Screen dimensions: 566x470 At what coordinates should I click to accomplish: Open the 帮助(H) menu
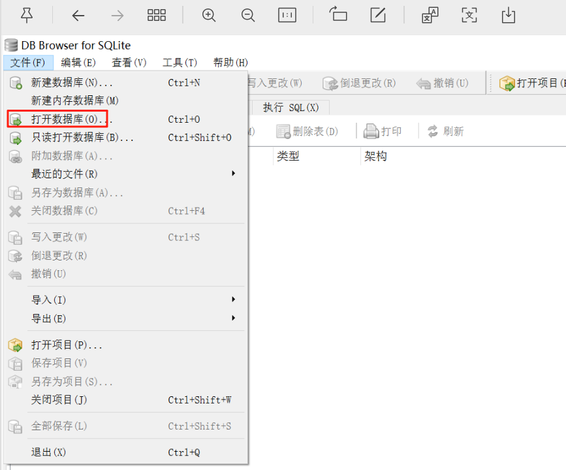click(230, 63)
